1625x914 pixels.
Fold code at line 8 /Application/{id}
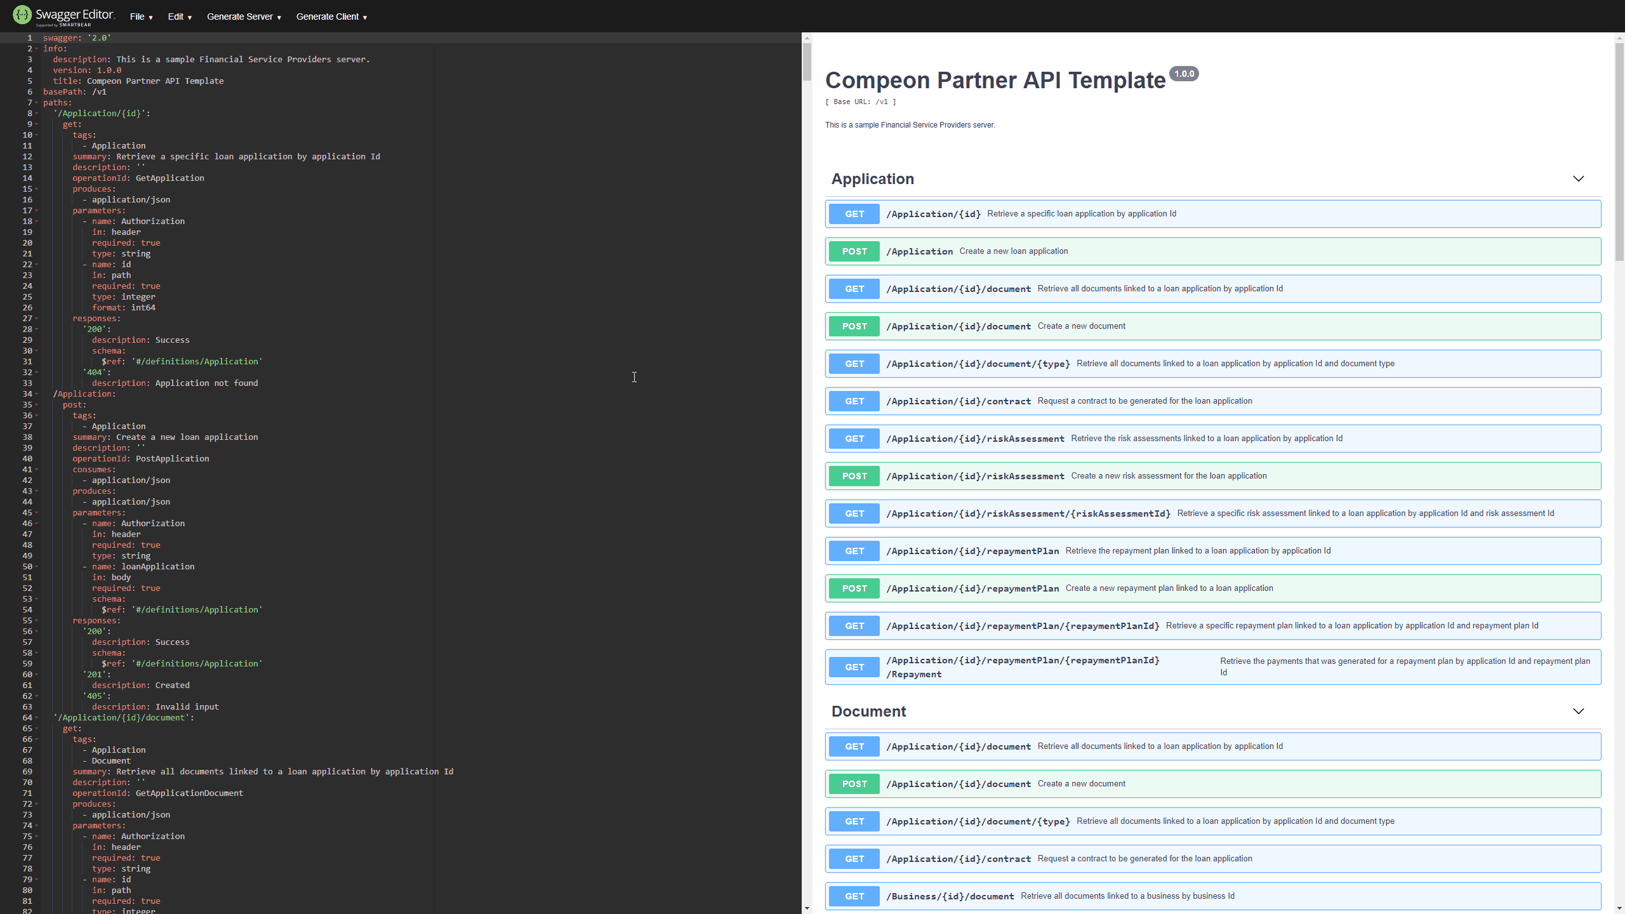pos(36,114)
